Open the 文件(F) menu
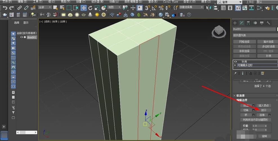278x141 pixels. (x=7, y=2)
